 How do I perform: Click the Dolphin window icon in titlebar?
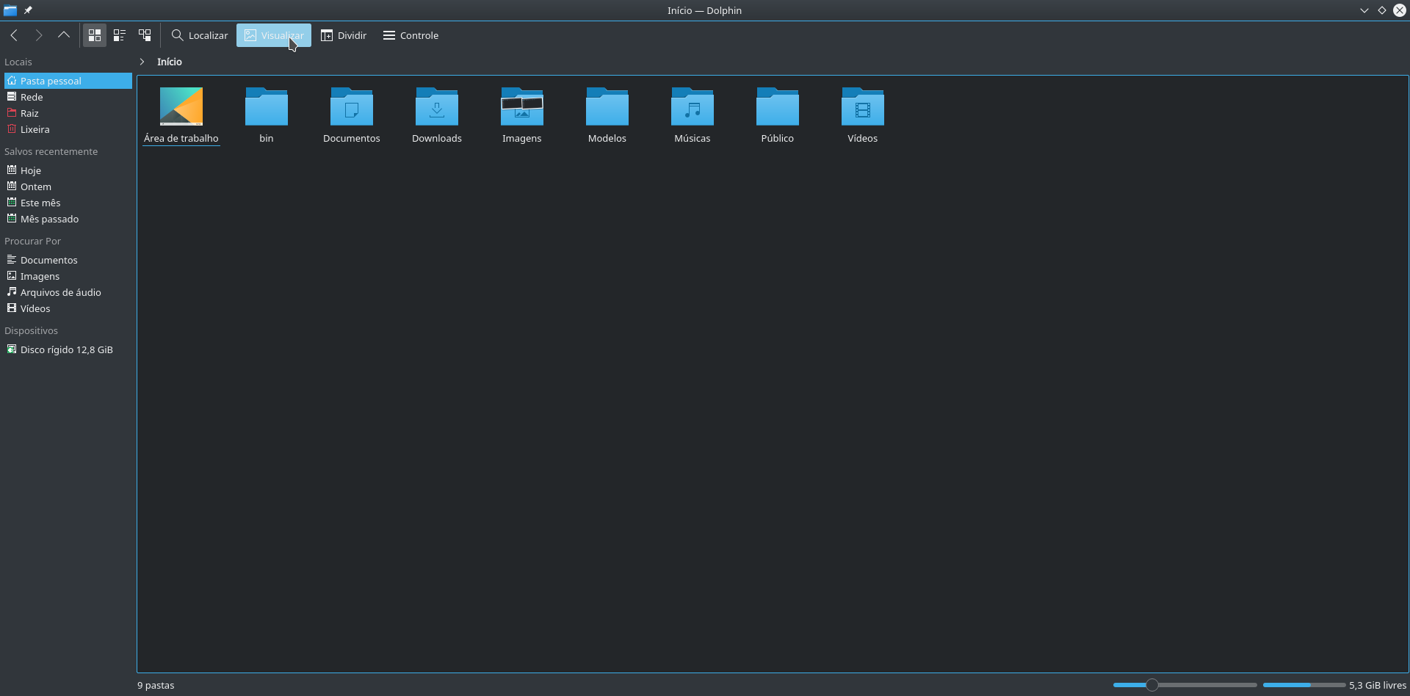point(10,10)
